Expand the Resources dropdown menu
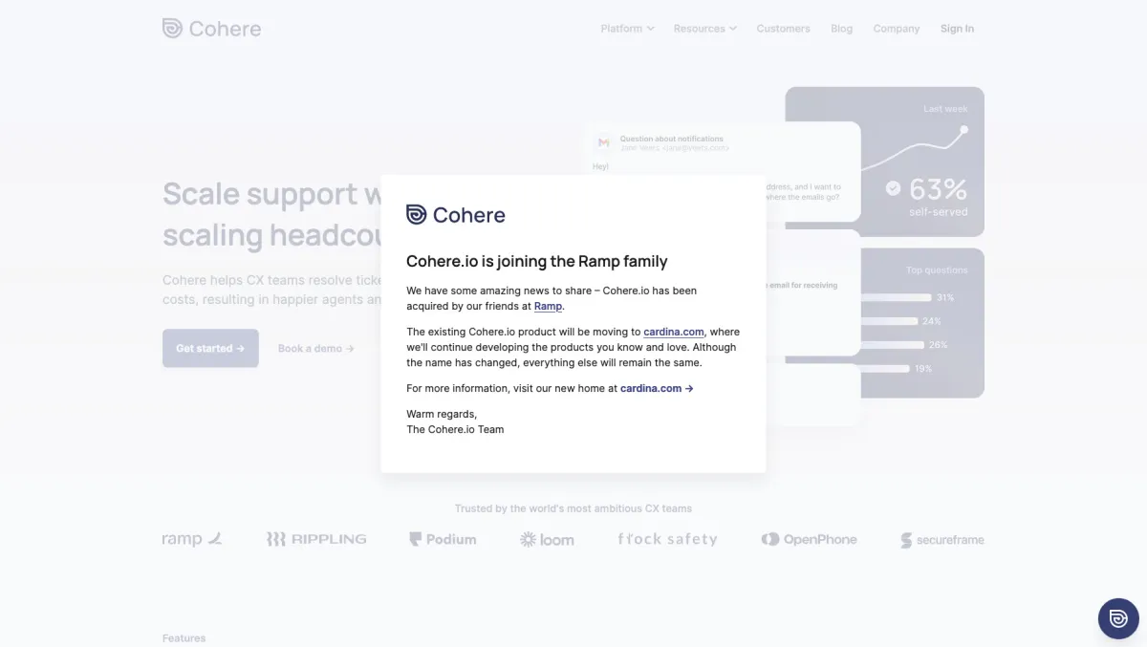Image resolution: width=1147 pixels, height=647 pixels. [x=704, y=29]
